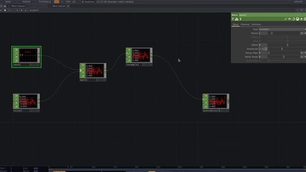306x172 pixels.
Task: Select the math1 node viewer
Action: 95,70
